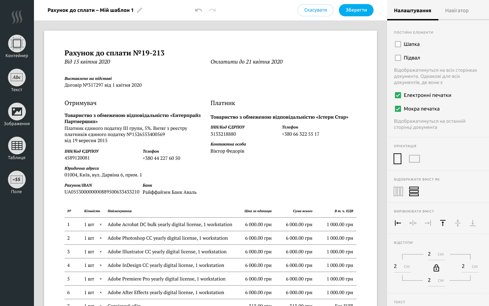
Task: Pick the Таблиця table tool
Action: (17, 146)
